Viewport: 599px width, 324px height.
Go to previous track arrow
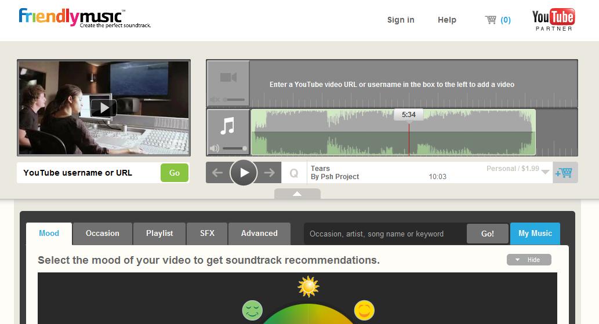coord(217,173)
